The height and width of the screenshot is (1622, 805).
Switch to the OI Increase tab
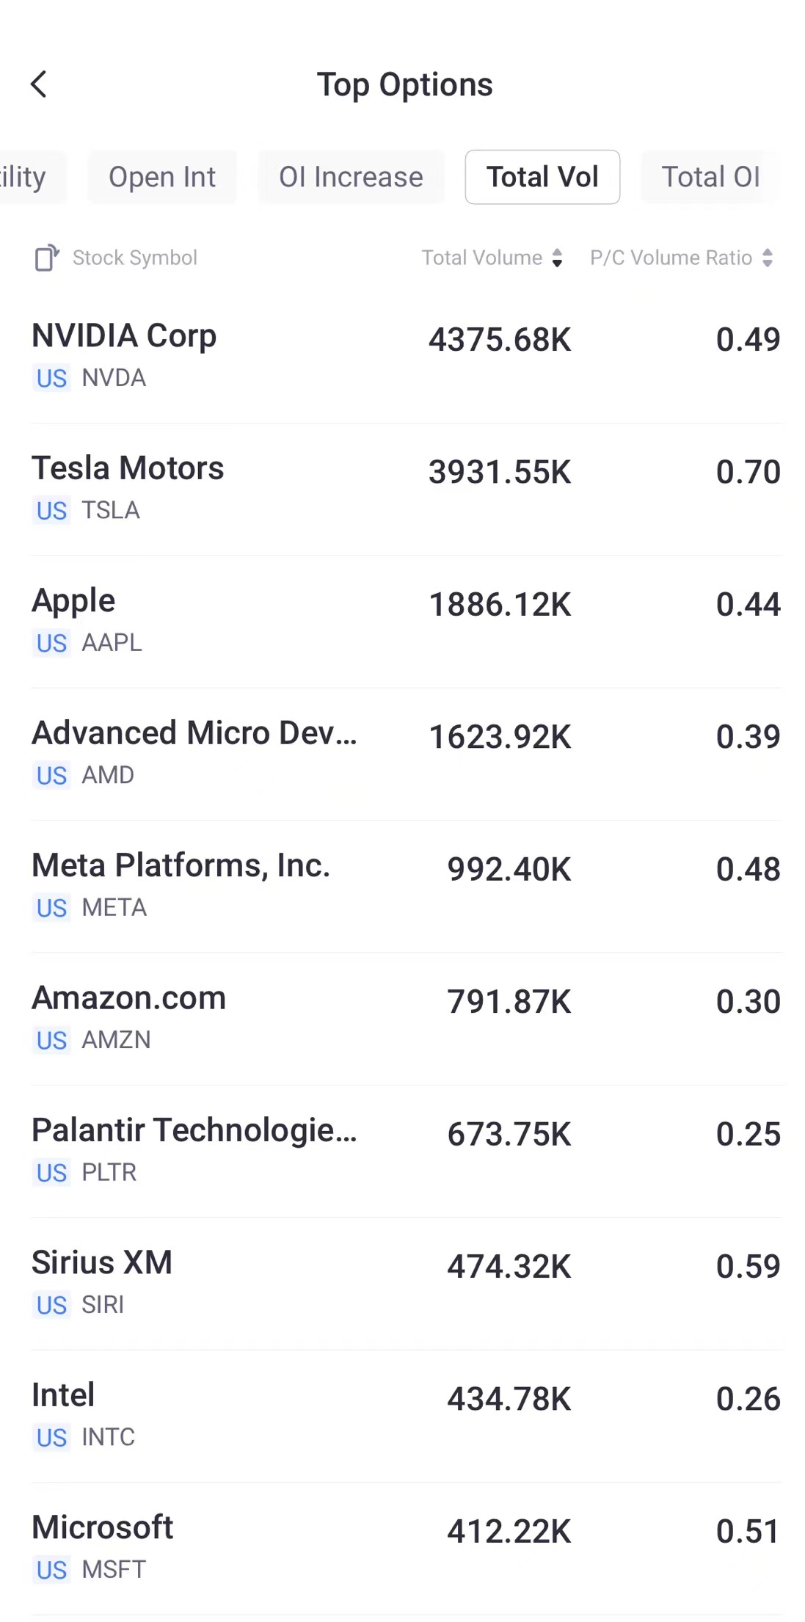(x=351, y=177)
